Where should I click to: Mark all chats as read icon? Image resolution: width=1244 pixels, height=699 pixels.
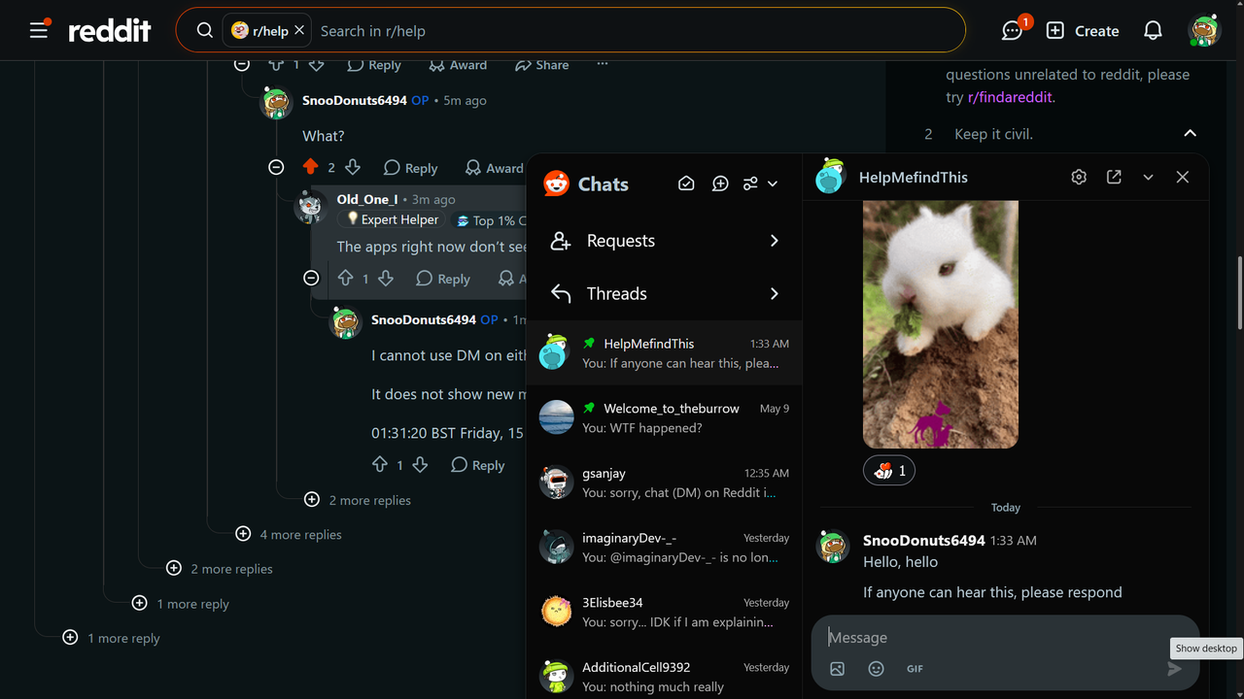click(686, 183)
